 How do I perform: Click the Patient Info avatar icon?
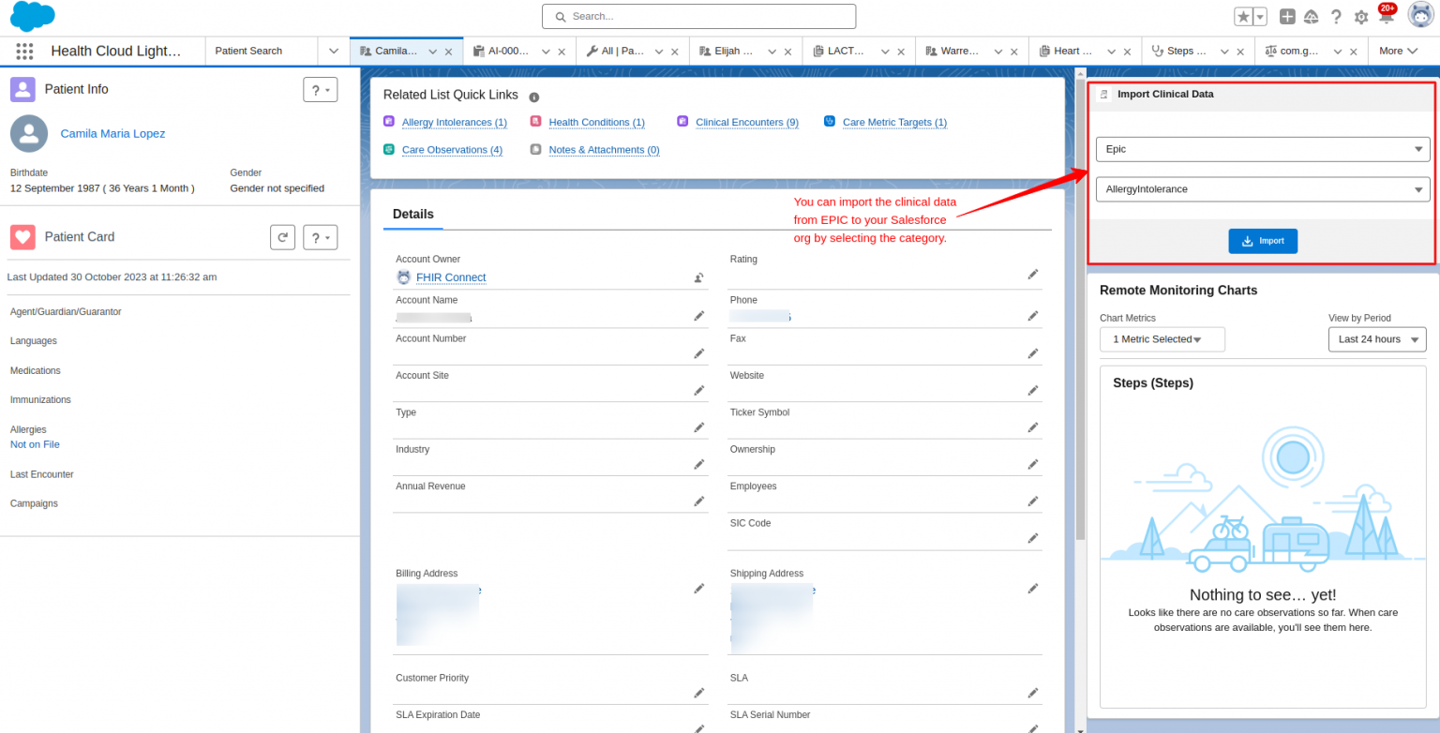point(21,89)
